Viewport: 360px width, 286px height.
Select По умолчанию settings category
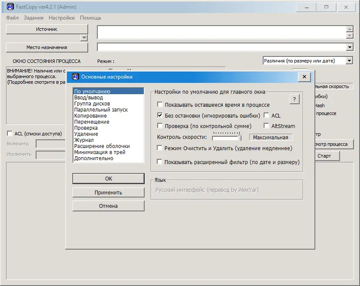109,91
